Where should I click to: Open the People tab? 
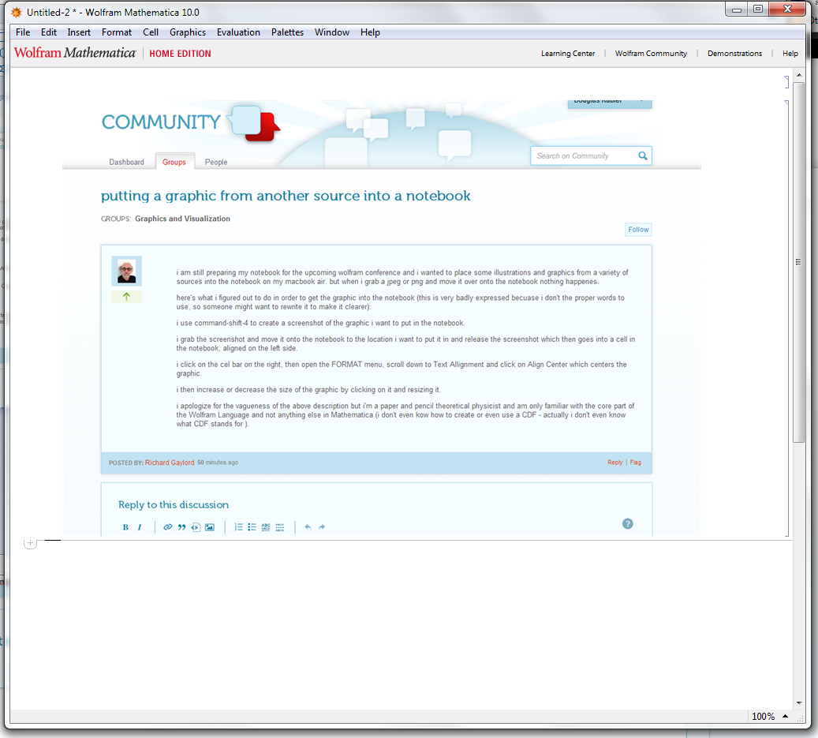(216, 163)
